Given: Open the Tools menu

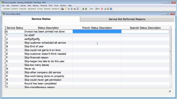Looking at the screenshot, I should pos(56,5).
